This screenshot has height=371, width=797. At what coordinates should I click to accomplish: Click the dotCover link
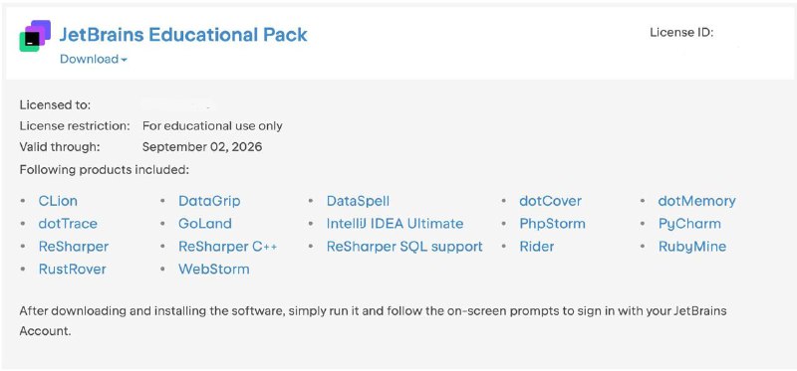coord(551,201)
